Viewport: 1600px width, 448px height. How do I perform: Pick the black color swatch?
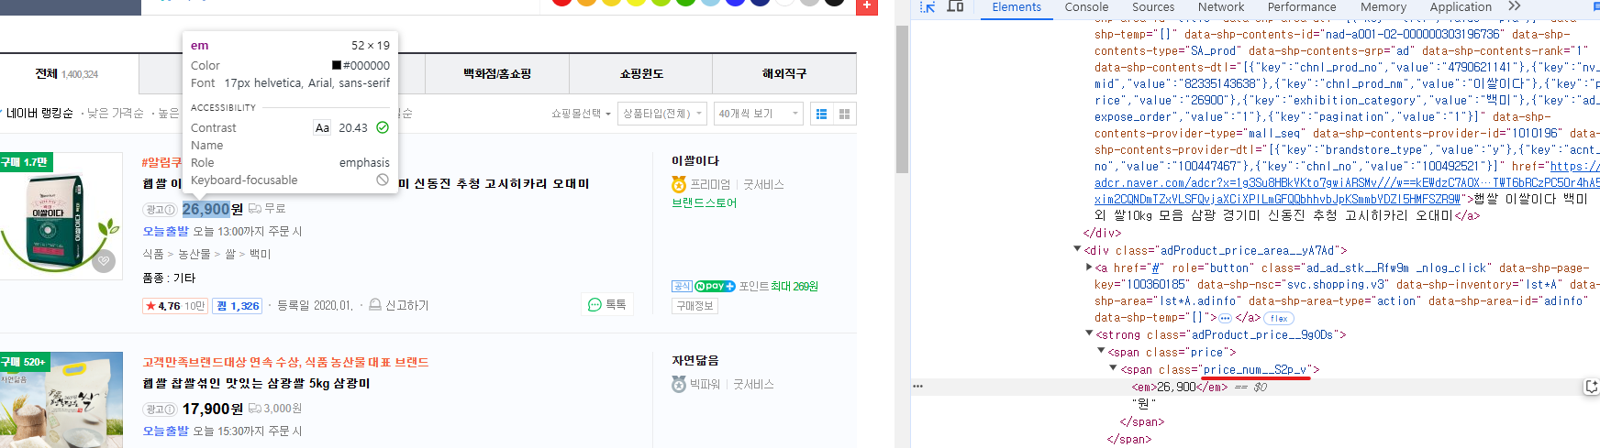click(x=834, y=1)
